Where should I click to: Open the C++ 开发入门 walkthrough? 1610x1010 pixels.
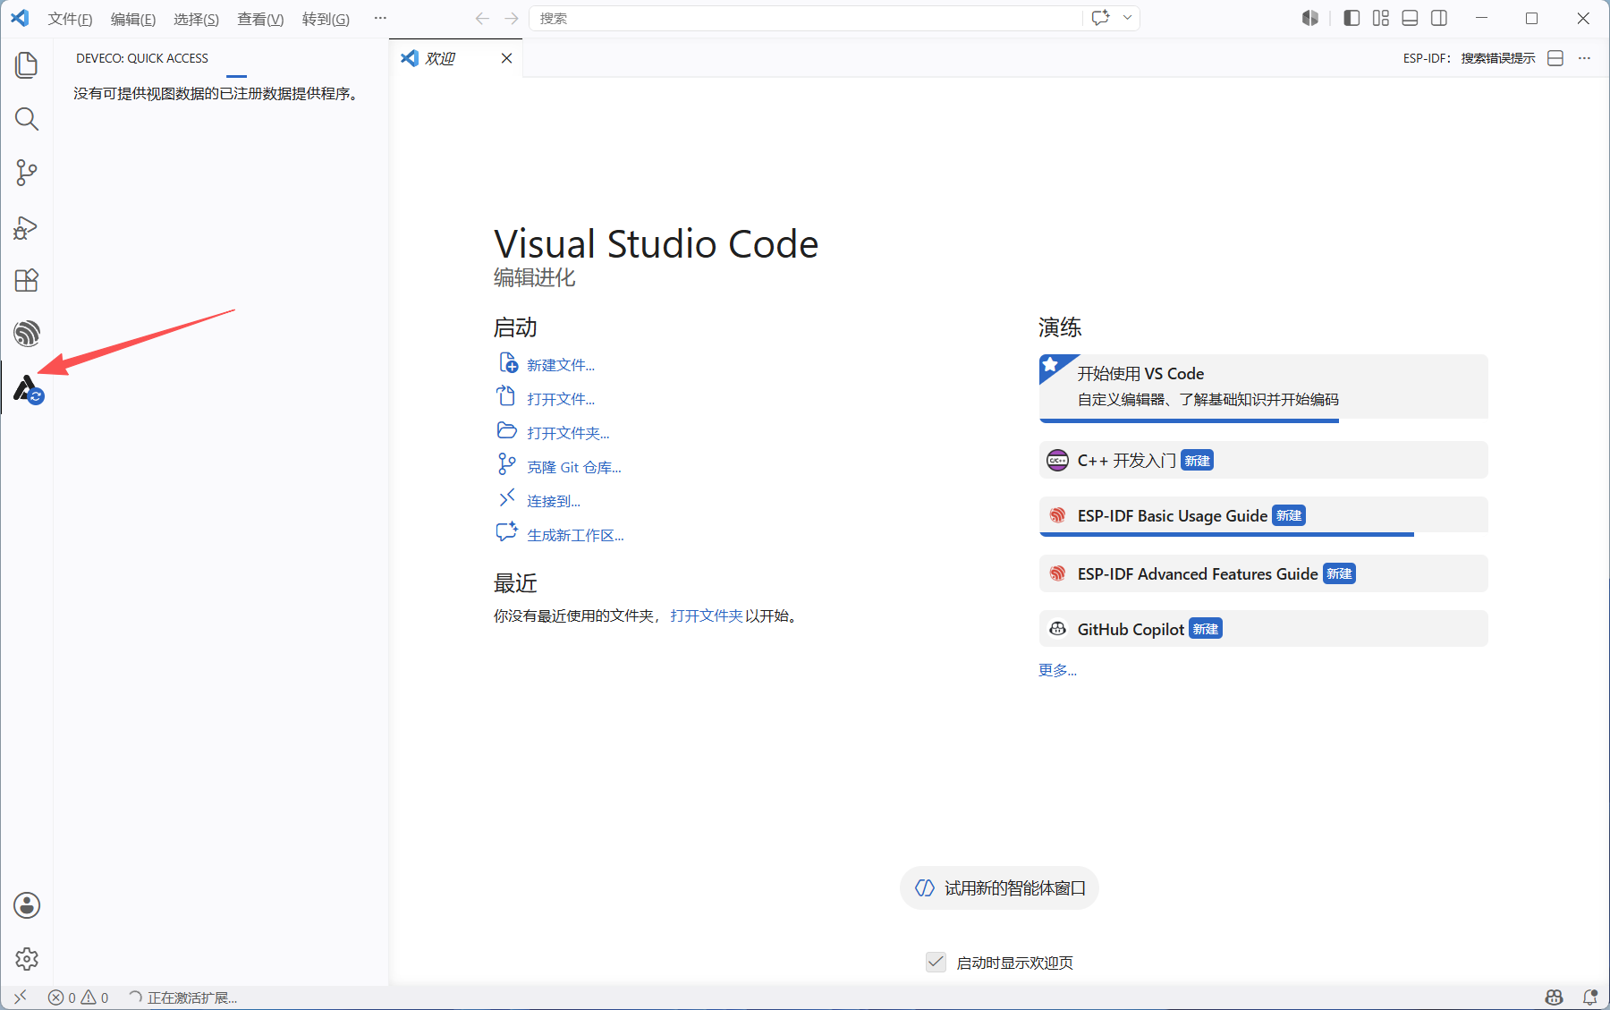click(1263, 460)
